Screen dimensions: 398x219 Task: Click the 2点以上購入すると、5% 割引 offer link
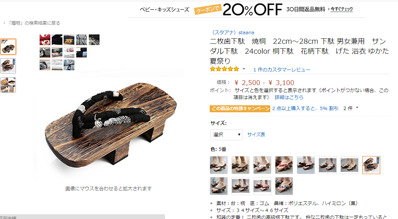305,108
